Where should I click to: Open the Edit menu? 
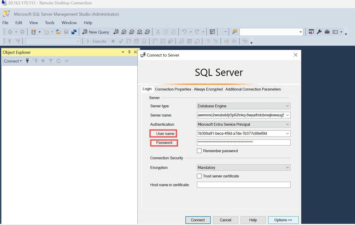pos(19,23)
